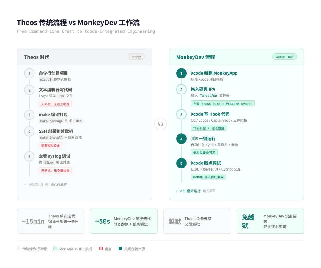Click OC / Logos / CaptainHook 三种风格 text

[x=219, y=120]
